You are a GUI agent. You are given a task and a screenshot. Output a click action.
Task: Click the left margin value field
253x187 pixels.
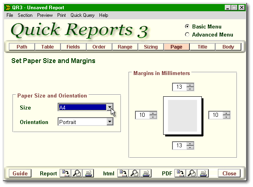pyautogui.click(x=142, y=115)
